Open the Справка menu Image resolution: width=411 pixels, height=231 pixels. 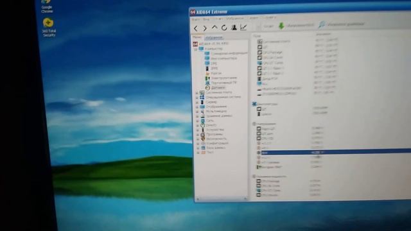click(x=271, y=18)
